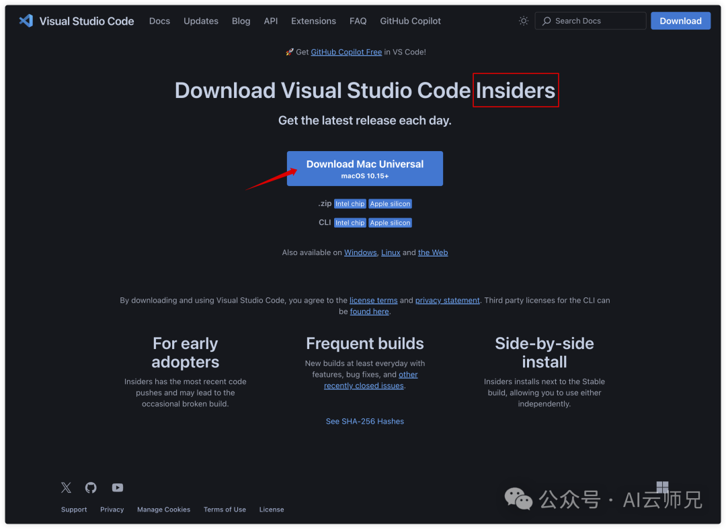Click the magnifier icon in search box
Image resolution: width=726 pixels, height=529 pixels.
(547, 21)
